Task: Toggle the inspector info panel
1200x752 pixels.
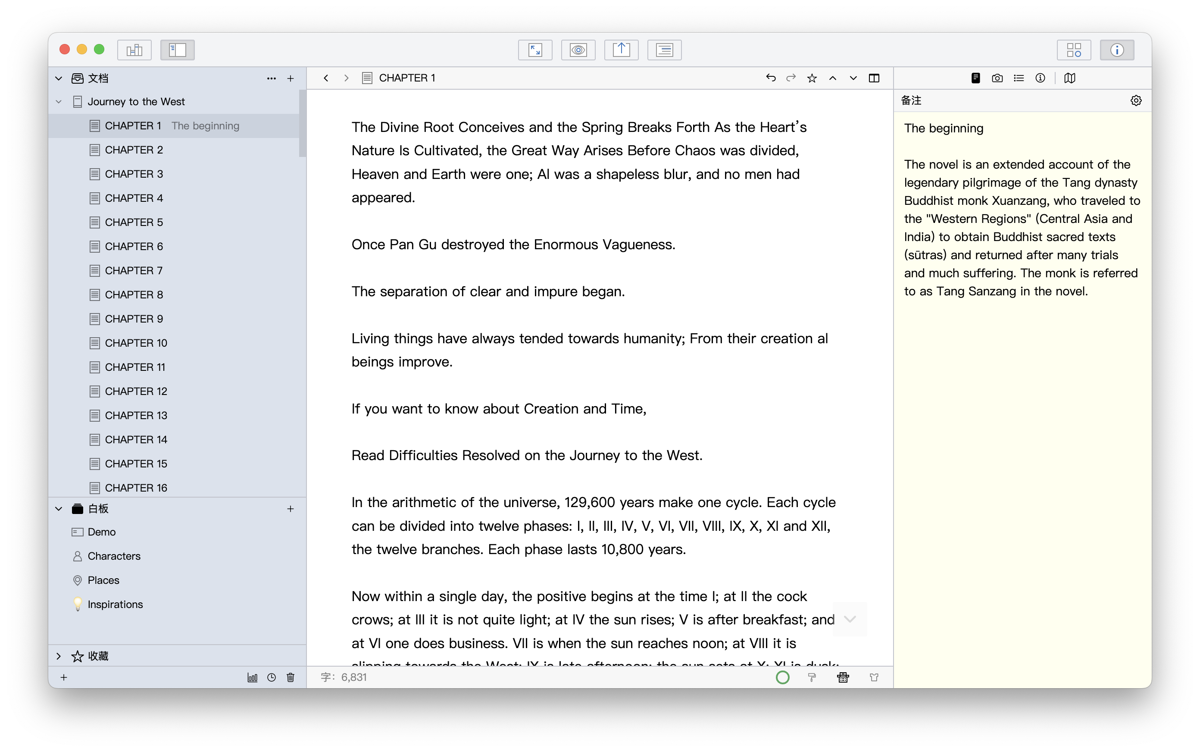Action: pos(1117,50)
